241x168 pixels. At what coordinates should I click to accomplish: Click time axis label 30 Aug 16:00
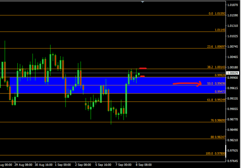[x=44, y=165]
